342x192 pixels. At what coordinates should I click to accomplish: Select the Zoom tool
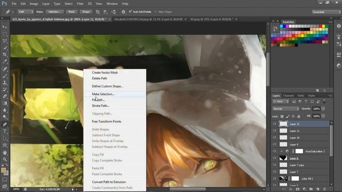coord(5,159)
